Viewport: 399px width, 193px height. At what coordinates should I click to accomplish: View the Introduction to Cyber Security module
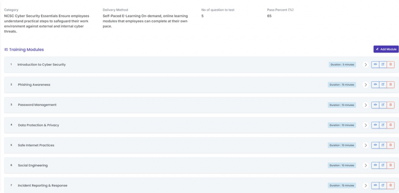(x=375, y=64)
